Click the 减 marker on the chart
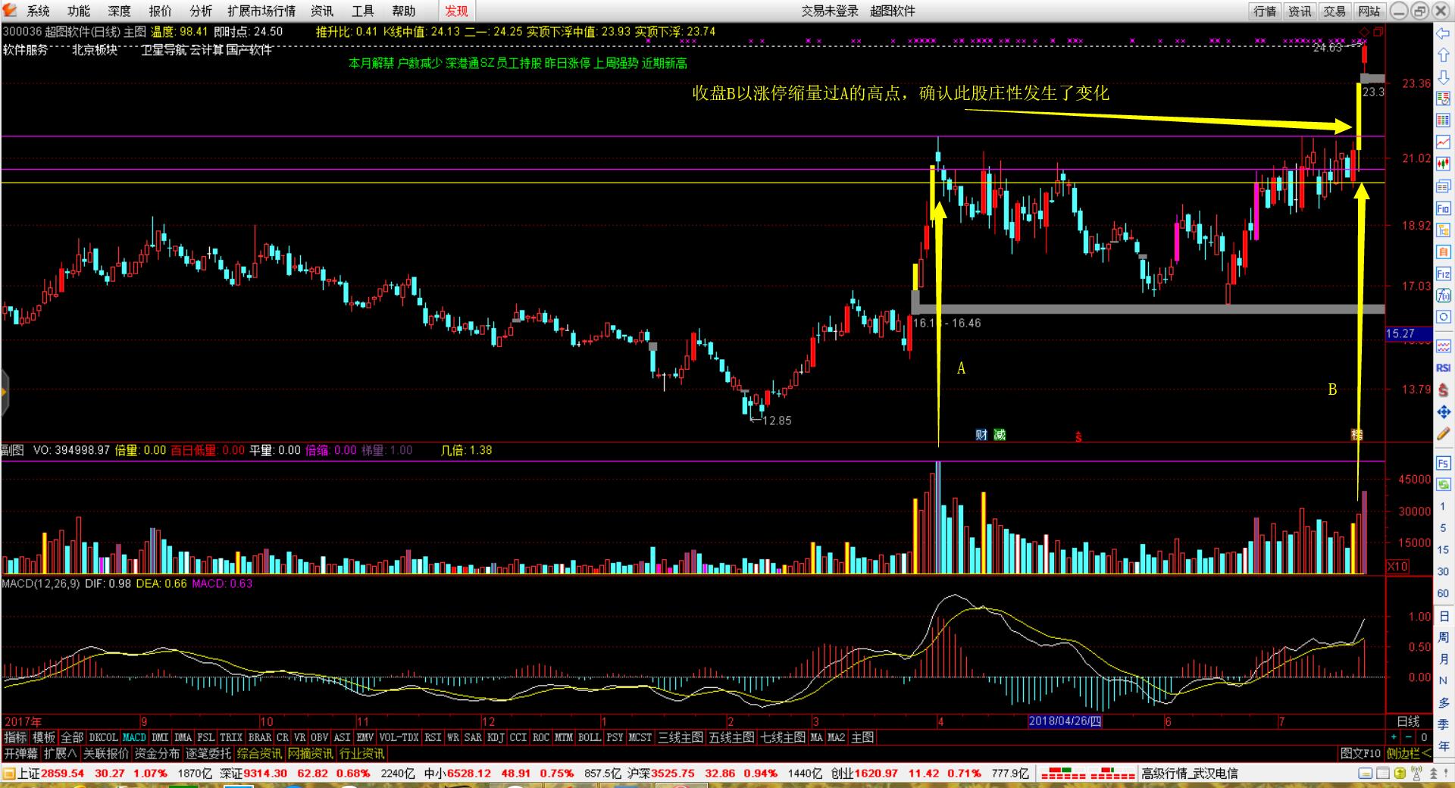1455x788 pixels. pyautogui.click(x=1000, y=434)
